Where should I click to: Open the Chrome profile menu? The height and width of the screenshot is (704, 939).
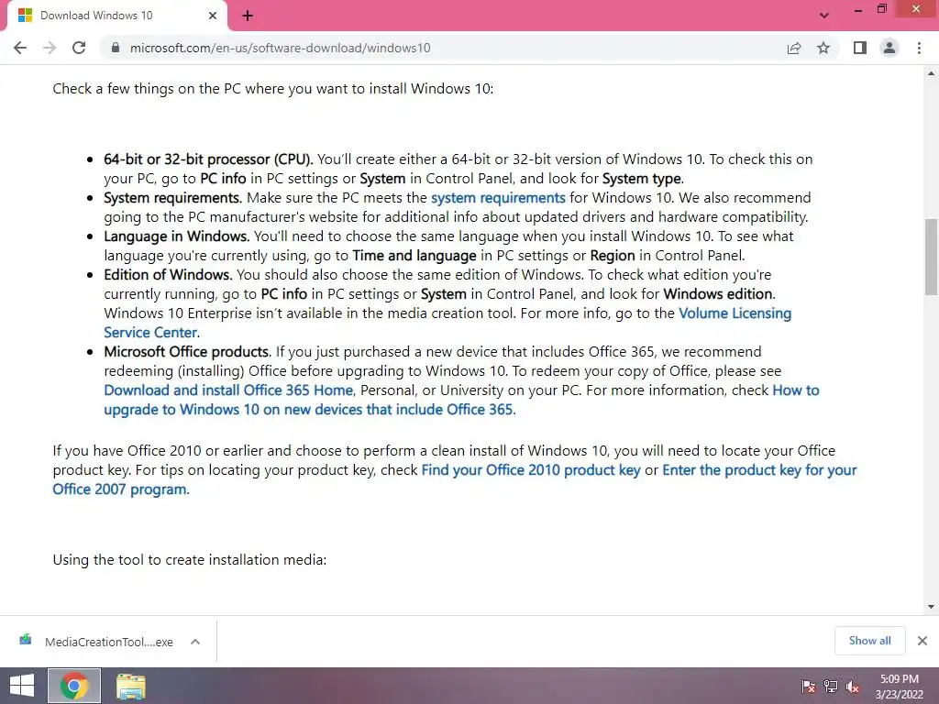(889, 48)
